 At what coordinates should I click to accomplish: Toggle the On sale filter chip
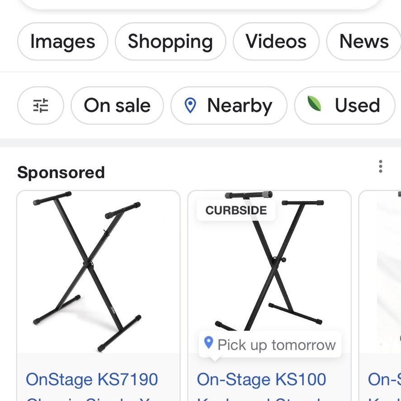[x=117, y=105]
